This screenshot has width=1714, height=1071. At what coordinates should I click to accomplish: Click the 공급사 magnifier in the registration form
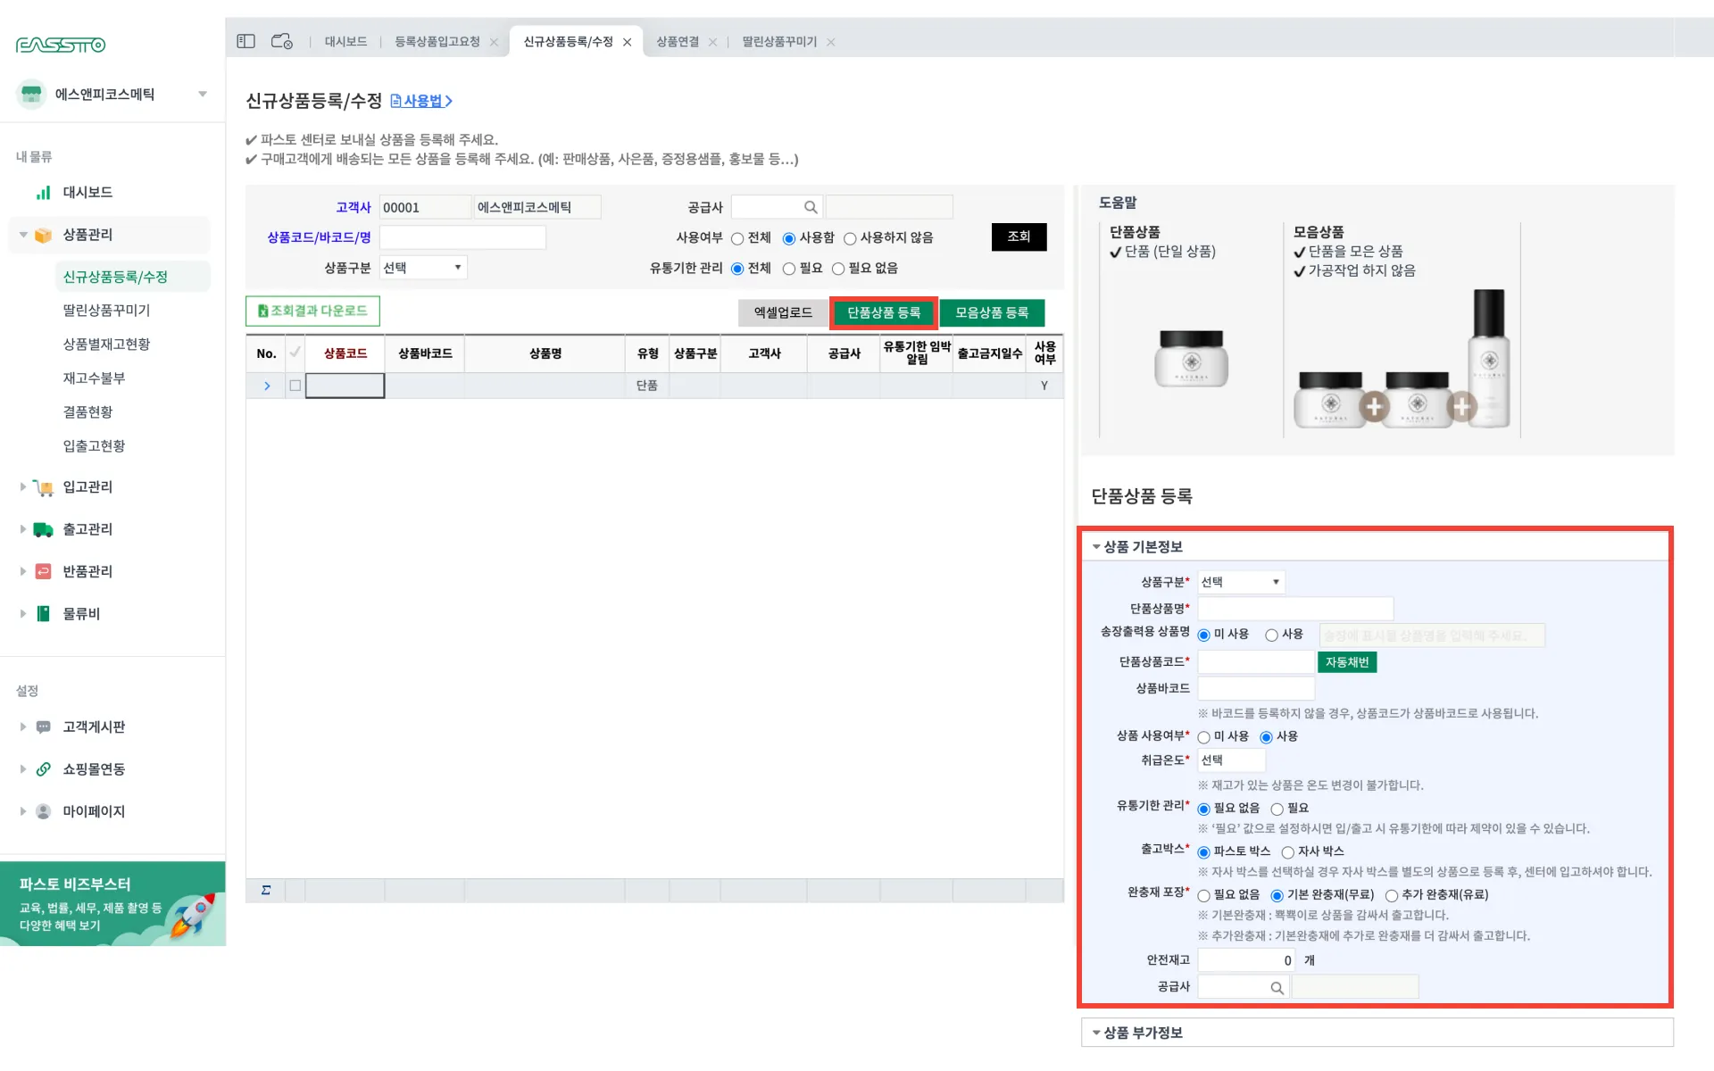pyautogui.click(x=1277, y=988)
